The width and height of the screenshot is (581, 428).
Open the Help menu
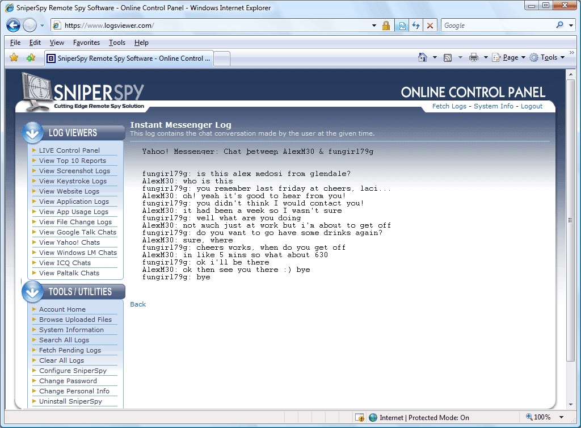[141, 43]
